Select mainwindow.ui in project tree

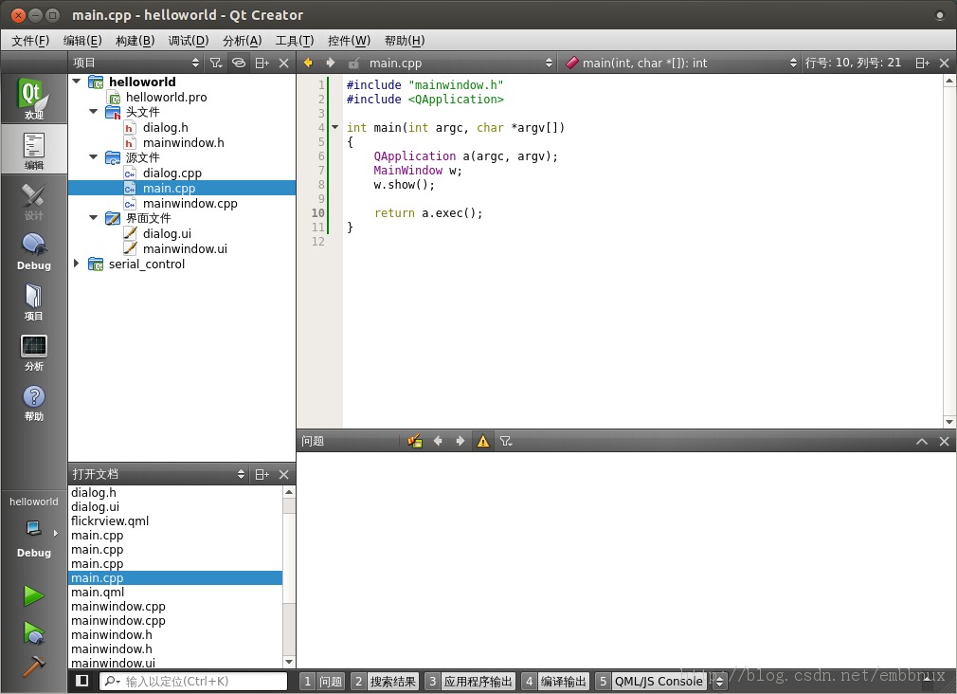tap(185, 248)
